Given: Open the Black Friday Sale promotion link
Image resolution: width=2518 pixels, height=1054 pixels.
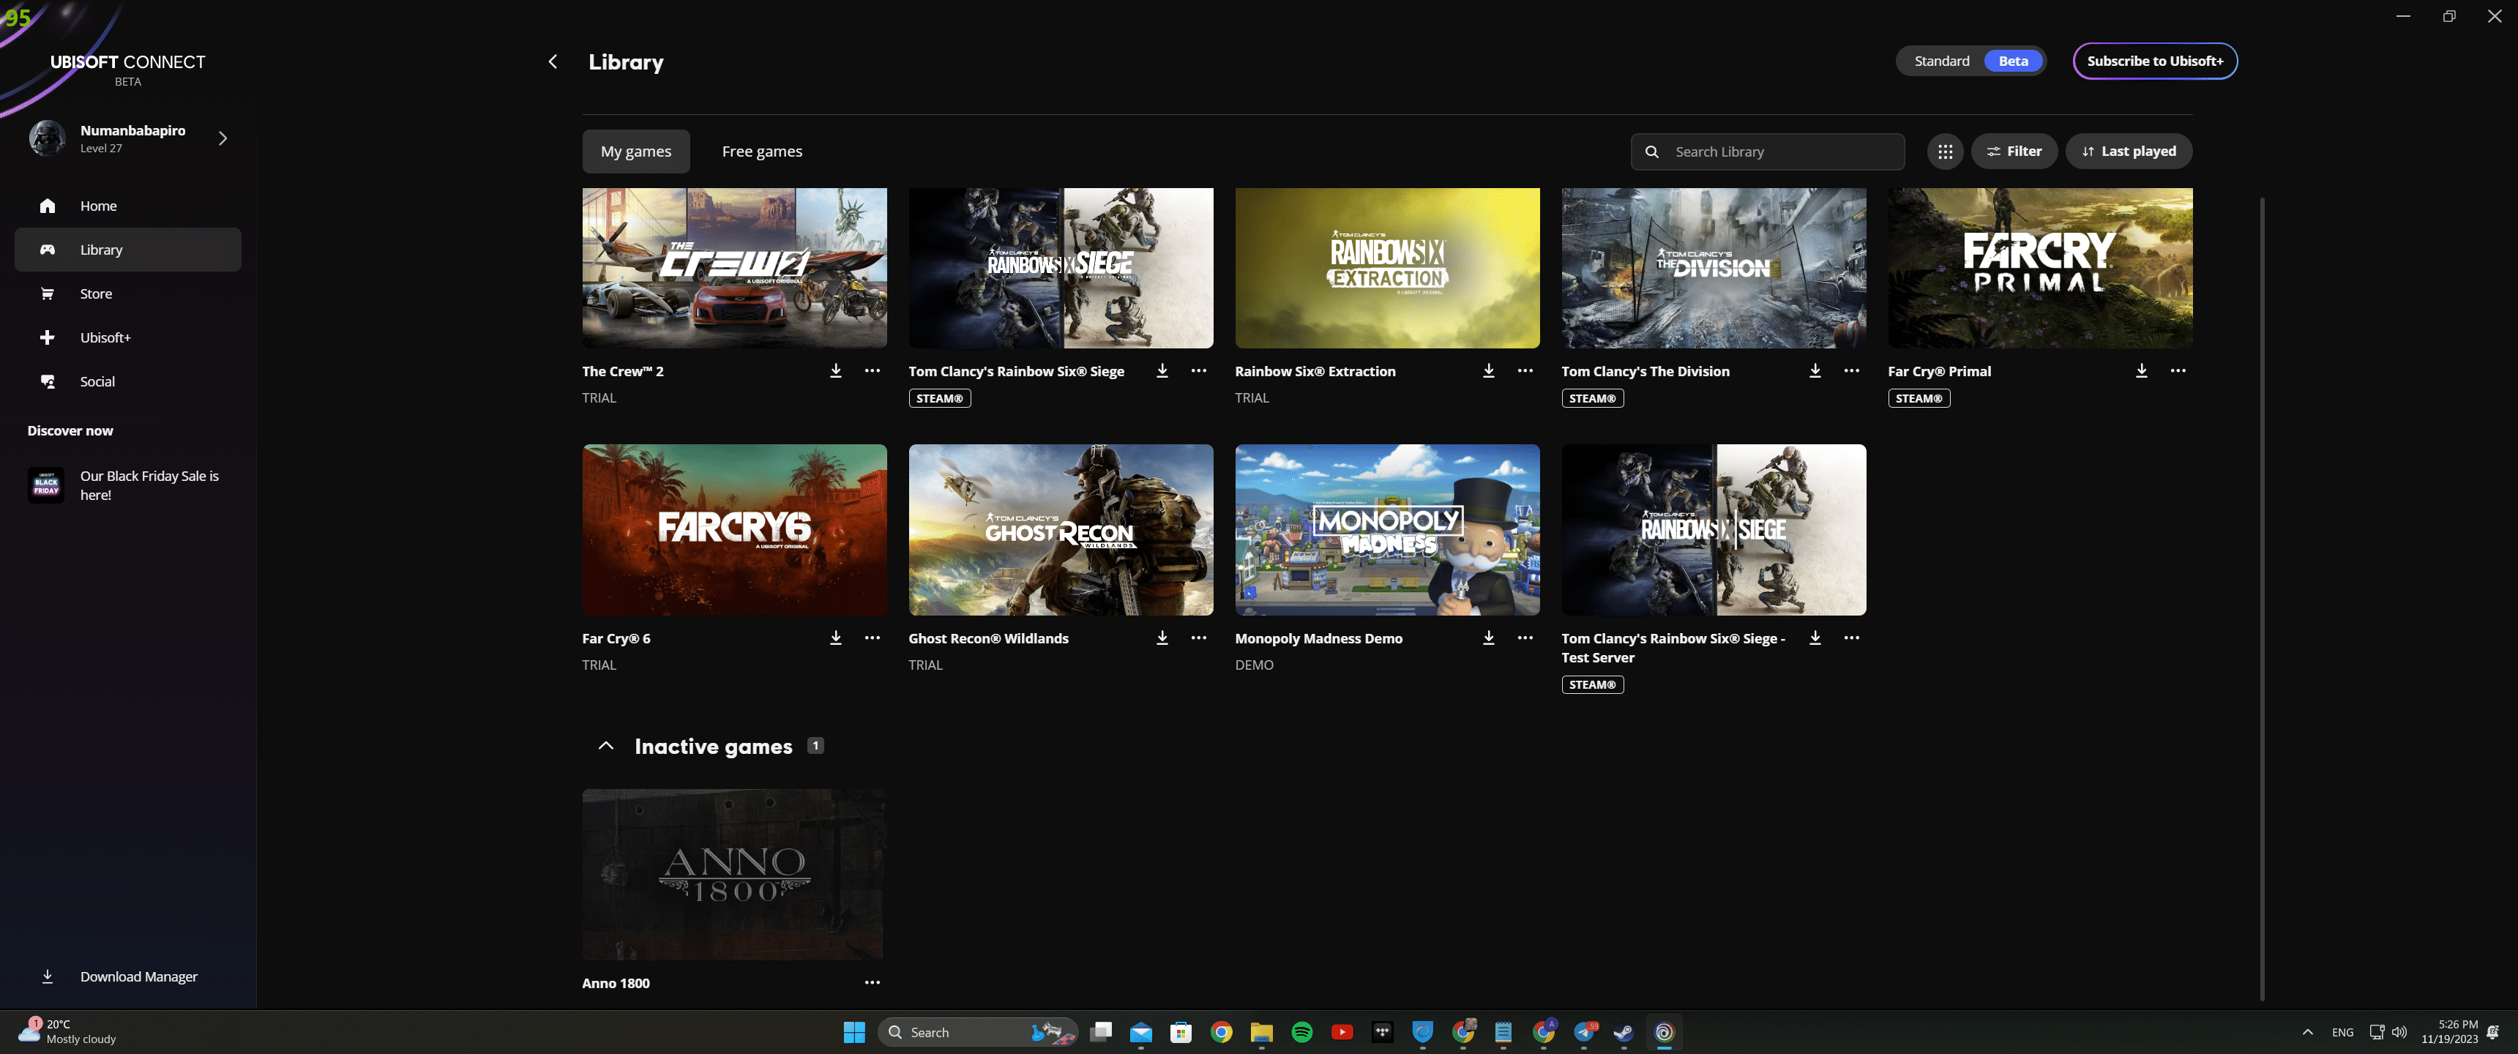Looking at the screenshot, I should [x=149, y=485].
